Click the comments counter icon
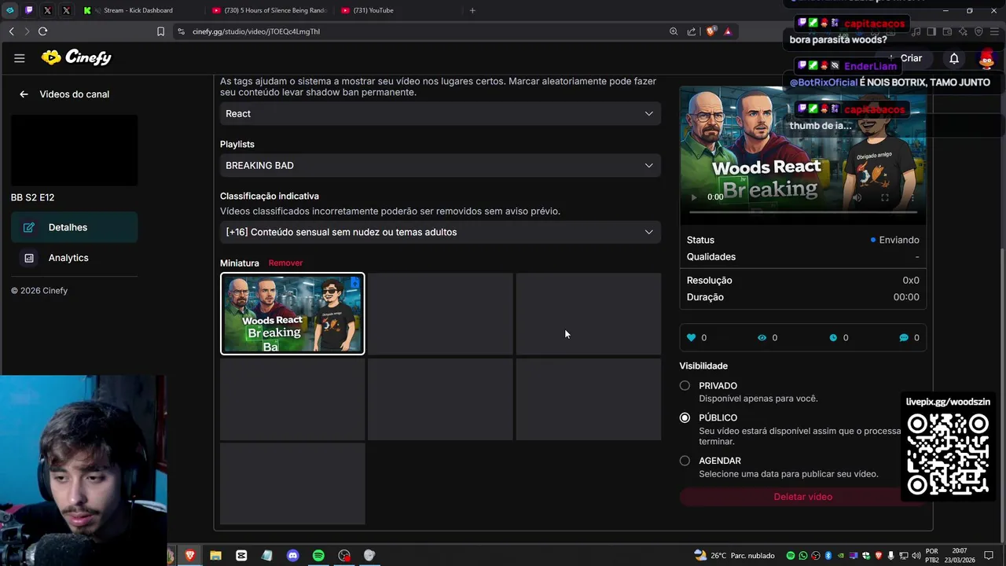The width and height of the screenshot is (1006, 566). tap(904, 338)
